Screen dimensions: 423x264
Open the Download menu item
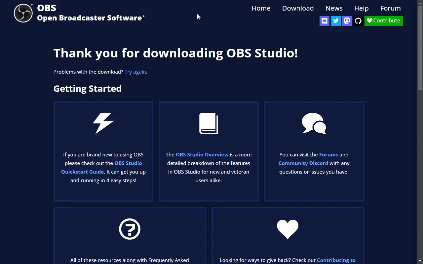(298, 8)
